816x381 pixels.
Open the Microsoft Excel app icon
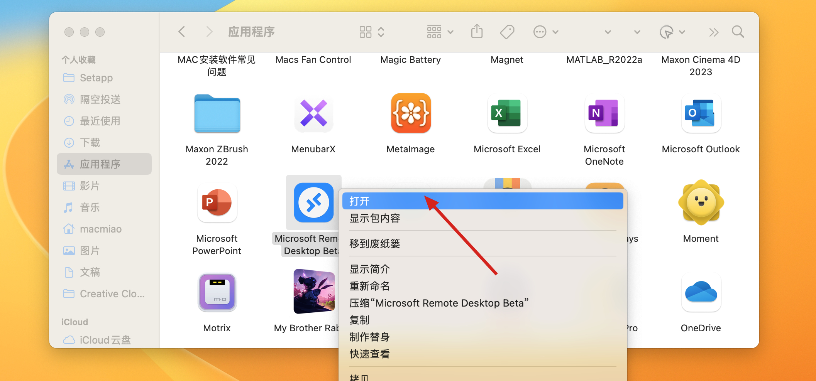click(507, 113)
